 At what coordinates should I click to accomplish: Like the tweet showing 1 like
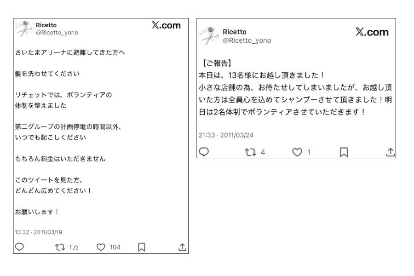298,152
